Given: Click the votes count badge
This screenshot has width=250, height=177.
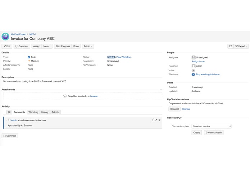Looking at the screenshot, I should point(193,71).
